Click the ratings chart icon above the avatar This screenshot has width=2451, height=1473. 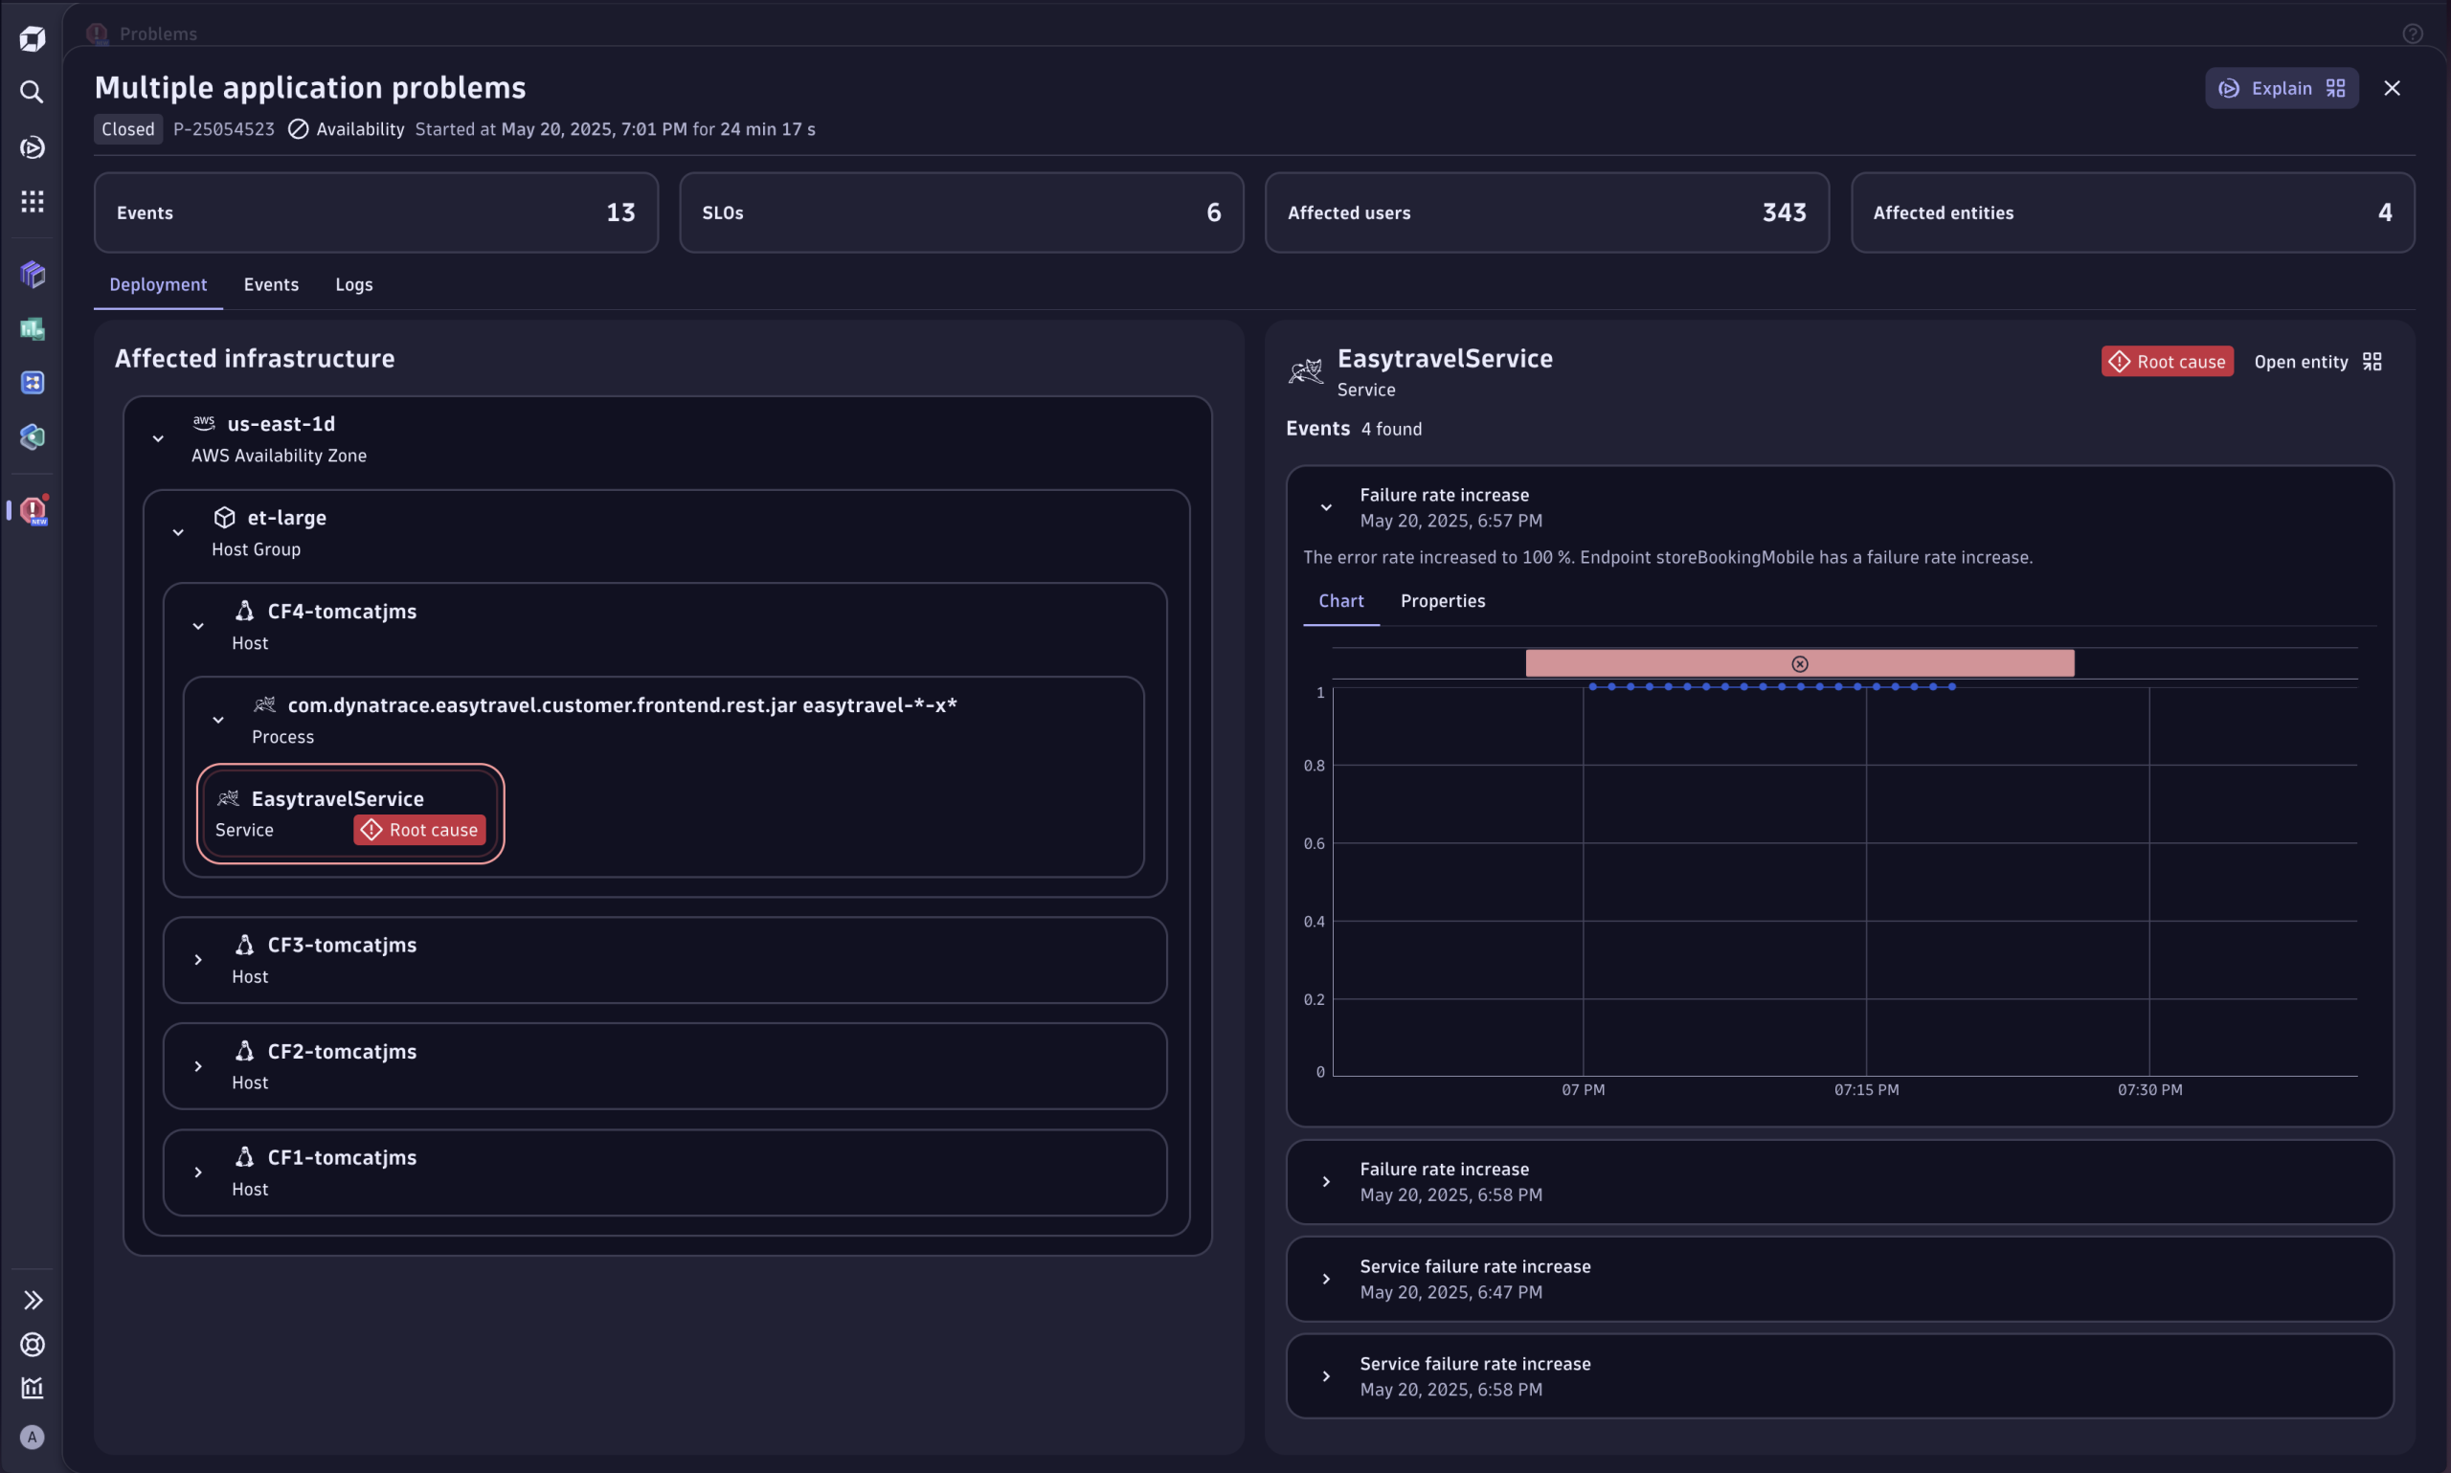pos(32,1388)
